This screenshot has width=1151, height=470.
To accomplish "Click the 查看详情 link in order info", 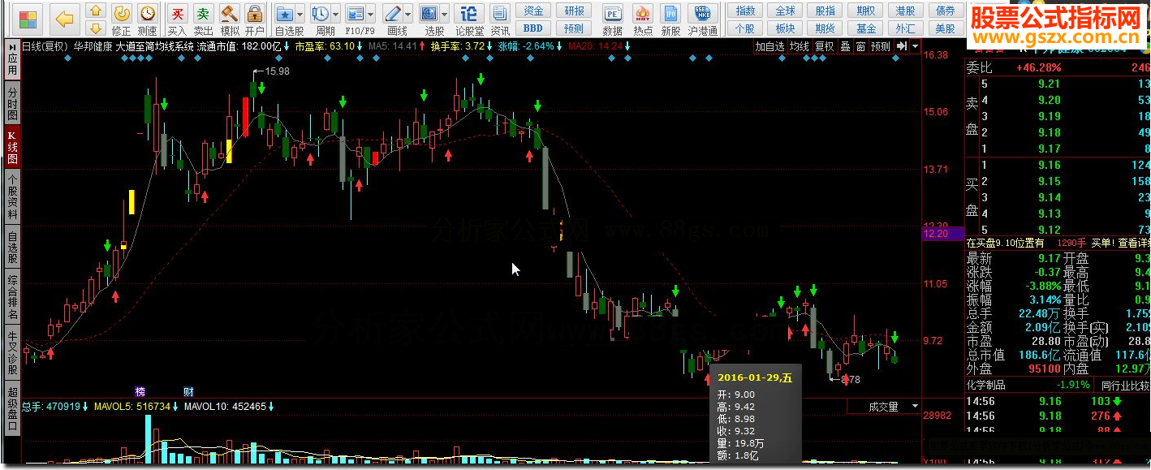I will pos(1133,243).
